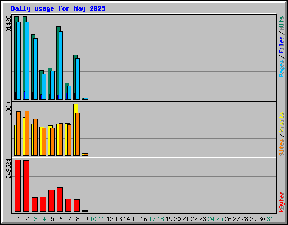Click the tiny cyan Files bar for day 9
Image resolution: width=288 pixels, height=225 pixels.
pyautogui.click(x=86, y=98)
